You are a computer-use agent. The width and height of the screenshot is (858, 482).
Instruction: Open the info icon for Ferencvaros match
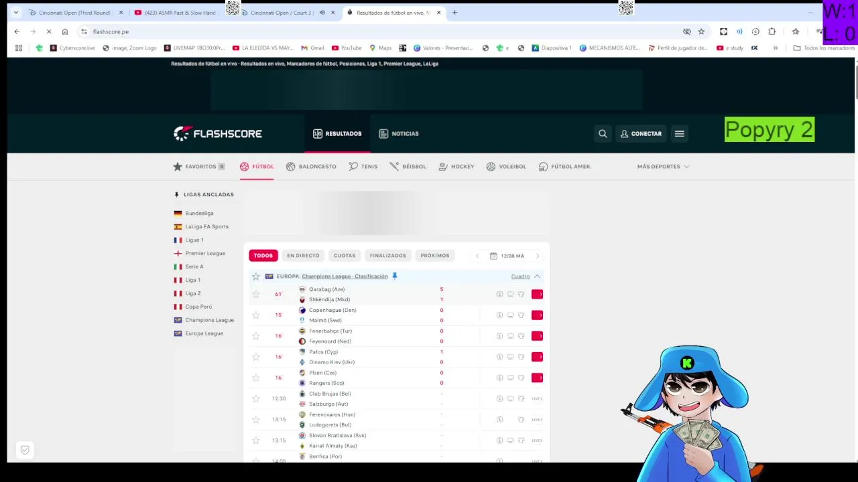(499, 420)
